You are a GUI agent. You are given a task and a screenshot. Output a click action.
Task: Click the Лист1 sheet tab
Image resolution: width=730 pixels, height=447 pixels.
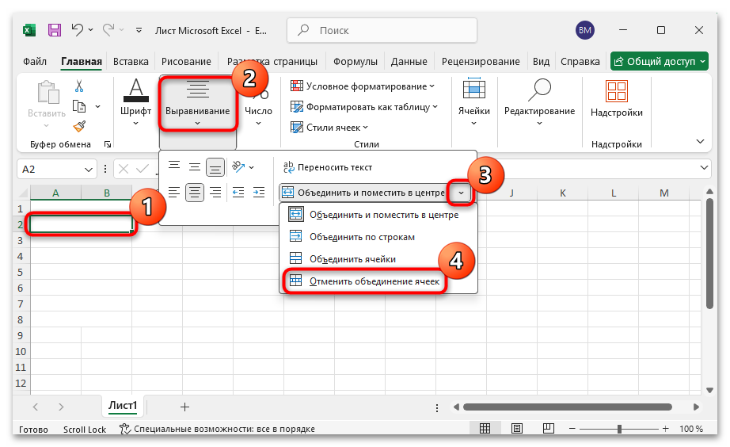pos(123,406)
